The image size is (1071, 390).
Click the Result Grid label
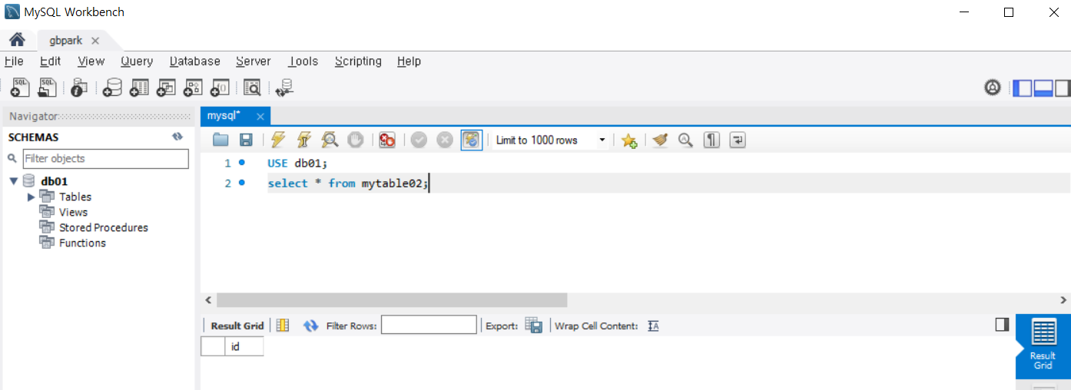tap(237, 326)
